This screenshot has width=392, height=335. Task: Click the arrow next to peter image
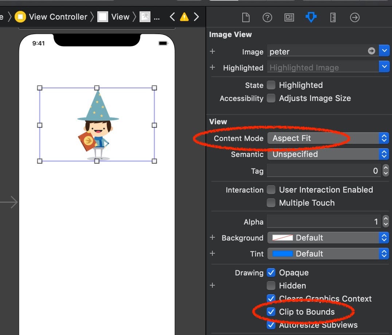click(371, 51)
